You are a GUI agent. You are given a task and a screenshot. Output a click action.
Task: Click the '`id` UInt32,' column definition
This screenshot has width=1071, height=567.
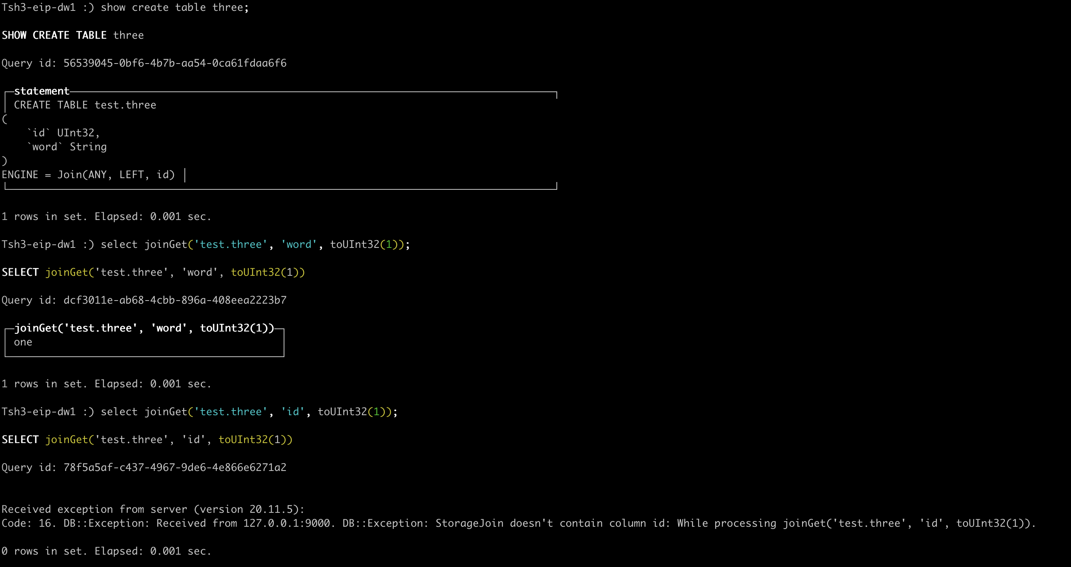pos(63,133)
